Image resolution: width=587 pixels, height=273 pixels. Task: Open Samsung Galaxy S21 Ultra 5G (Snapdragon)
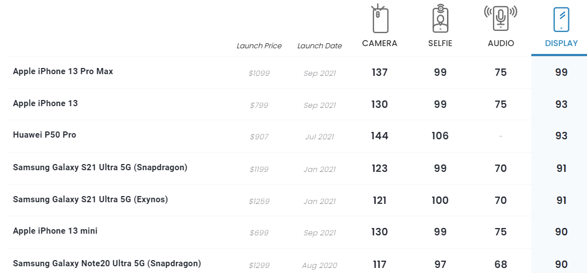tap(100, 167)
